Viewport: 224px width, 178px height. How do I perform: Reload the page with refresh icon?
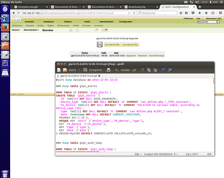point(134,13)
